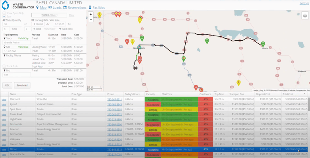
Task: Click the Waste Coordinator logo
Action: point(5,5)
